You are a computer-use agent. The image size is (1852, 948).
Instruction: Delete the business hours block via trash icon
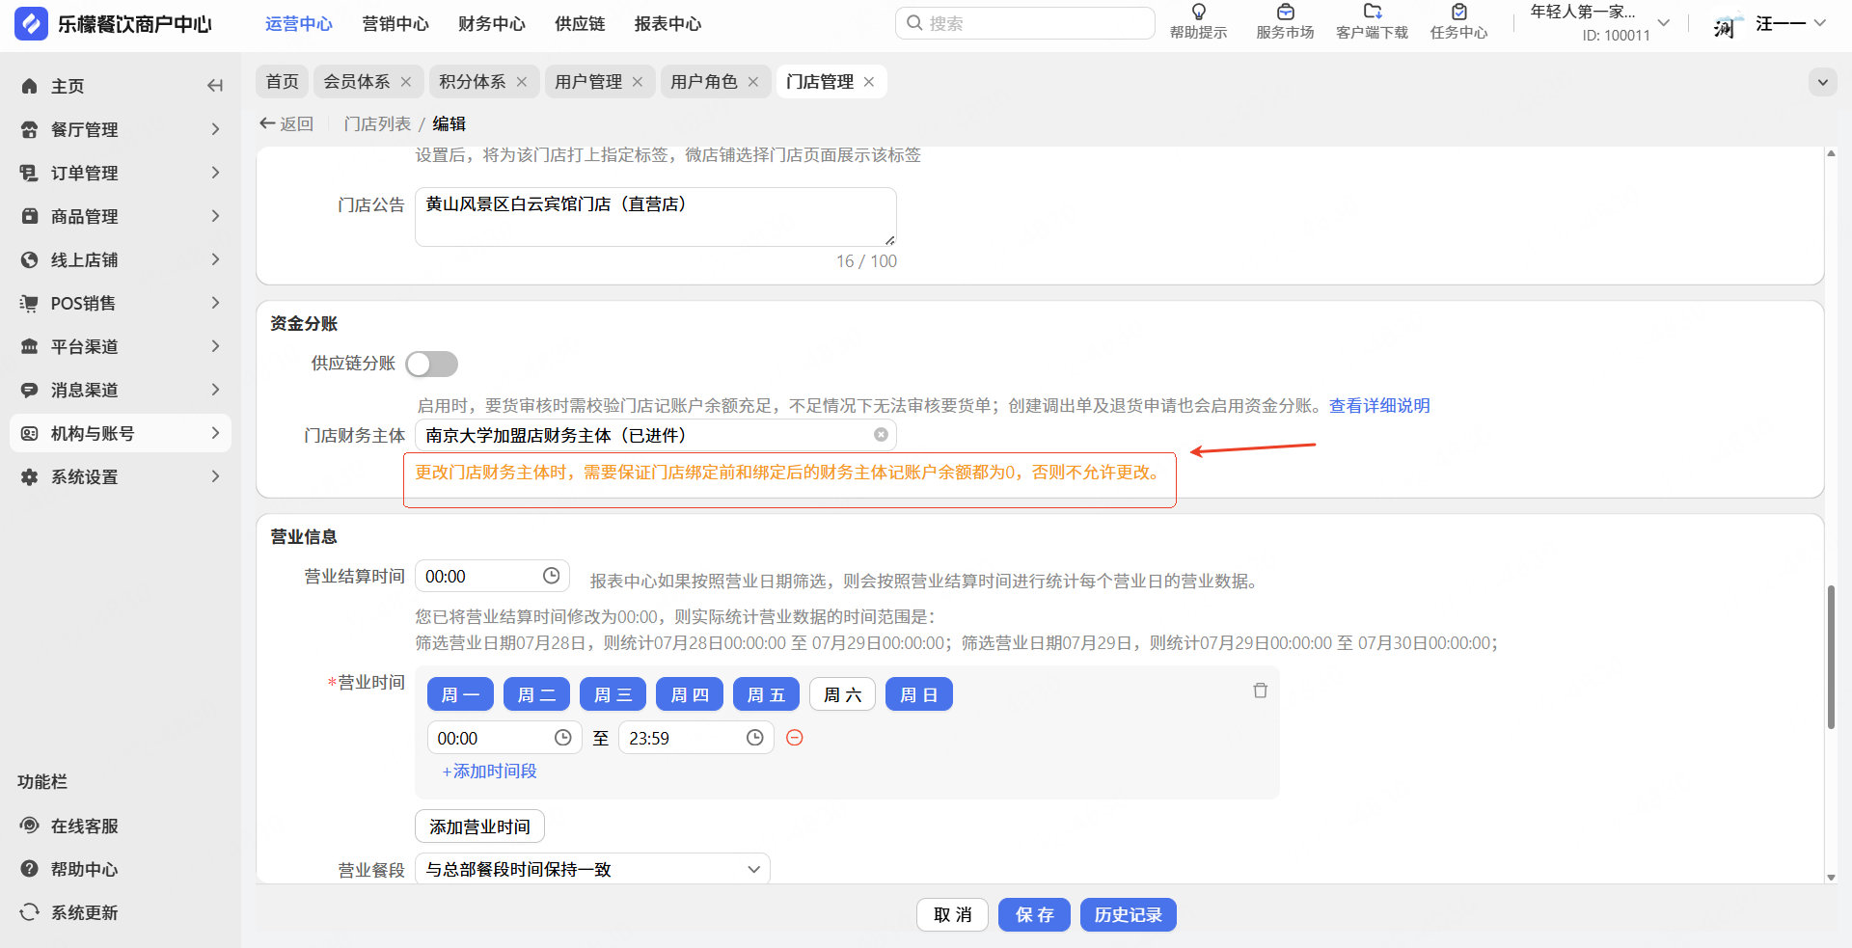coord(1260,691)
